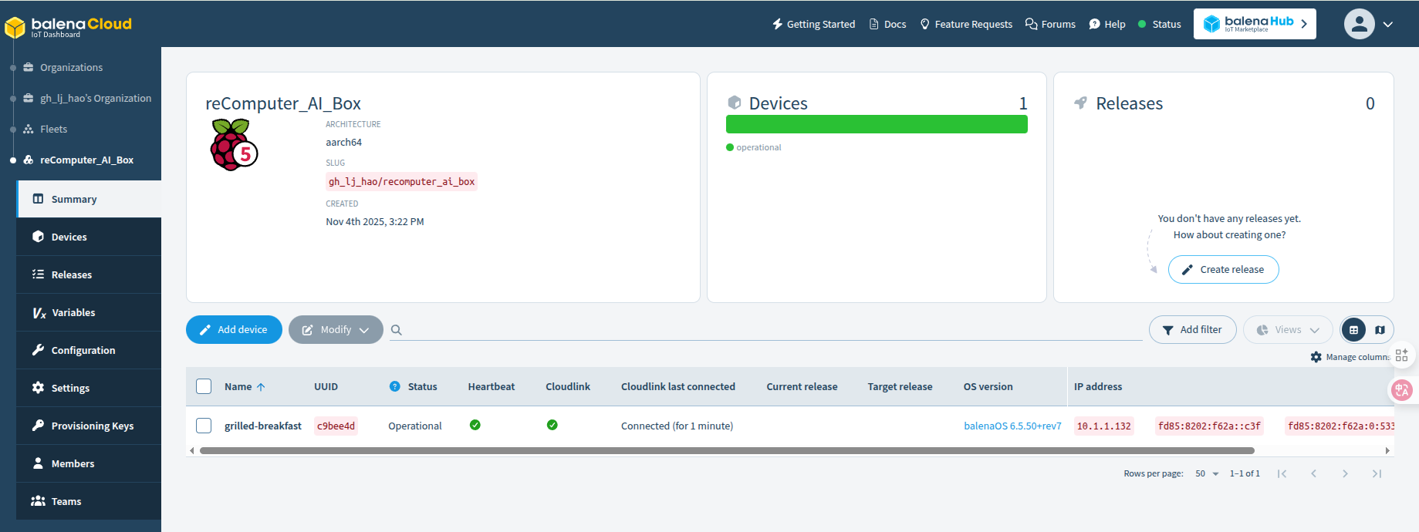Screen dimensions: 1419x532
Task: Click the Create release button
Action: pyautogui.click(x=1223, y=270)
